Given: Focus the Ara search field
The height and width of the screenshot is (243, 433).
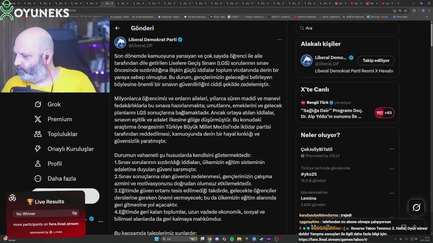Looking at the screenshot, I should click(x=348, y=28).
